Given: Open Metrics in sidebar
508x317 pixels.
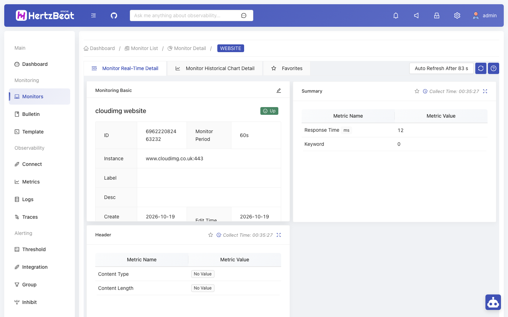Looking at the screenshot, I should click(40, 182).
